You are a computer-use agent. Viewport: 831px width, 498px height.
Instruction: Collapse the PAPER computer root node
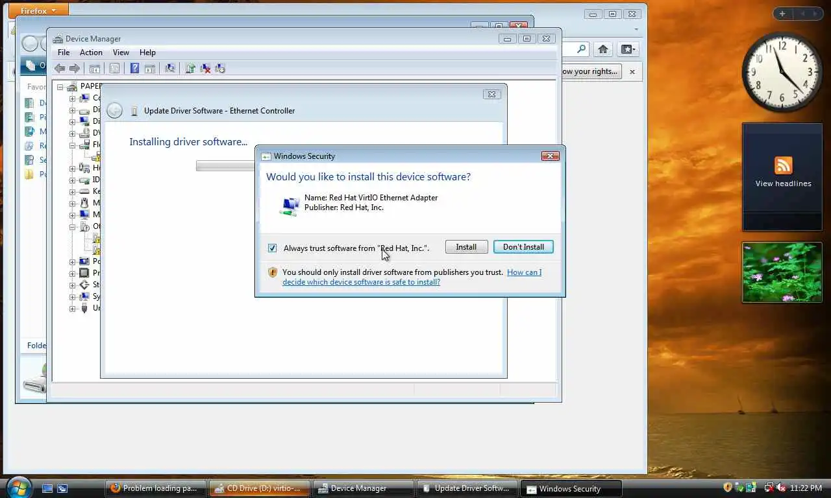pyautogui.click(x=60, y=87)
